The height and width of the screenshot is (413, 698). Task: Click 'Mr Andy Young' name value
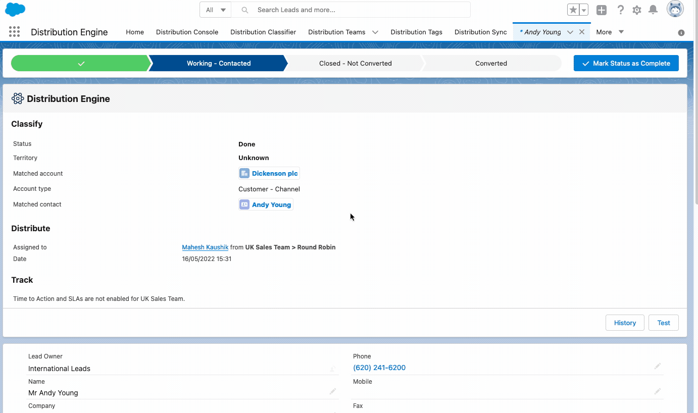coord(53,393)
